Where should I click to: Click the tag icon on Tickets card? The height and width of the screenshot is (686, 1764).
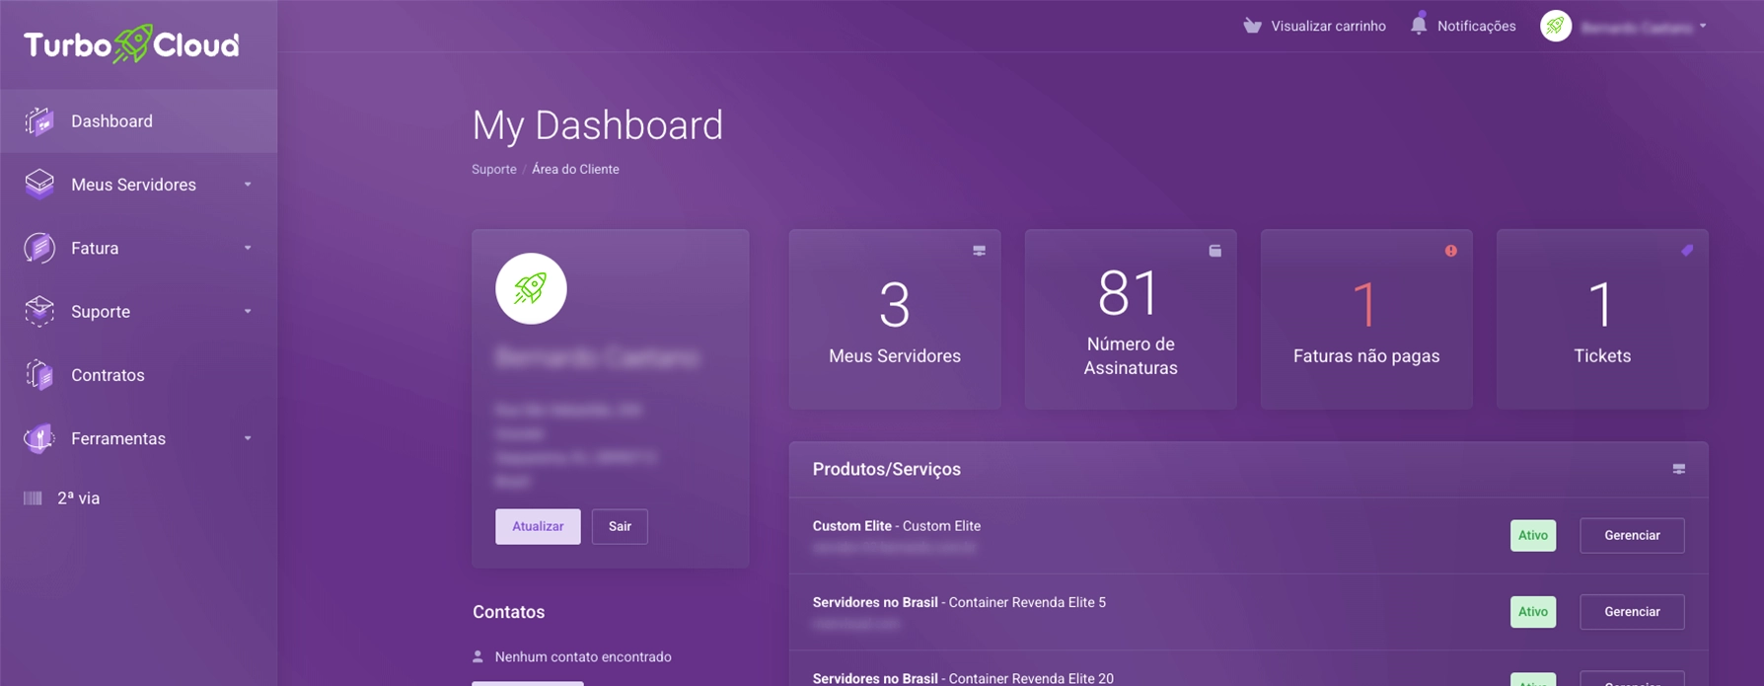click(1687, 251)
